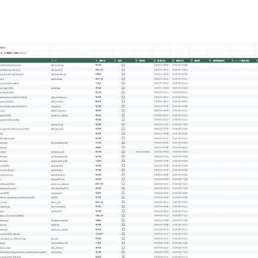Click the fifth calendar icon in the header row
This screenshot has width=258, height=258.
(x=210, y=61)
